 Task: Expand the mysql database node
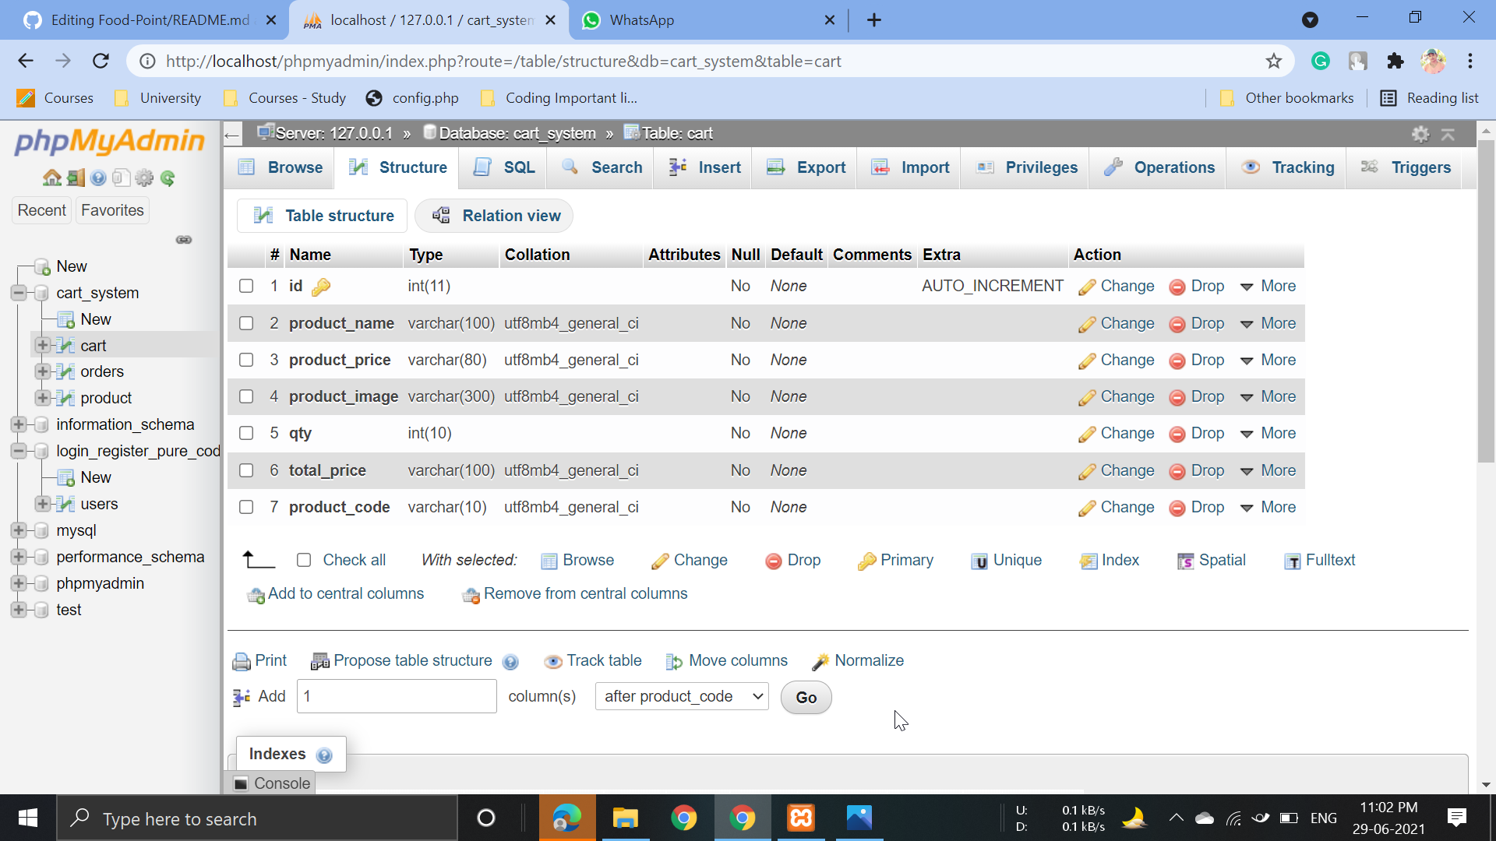pos(19,530)
